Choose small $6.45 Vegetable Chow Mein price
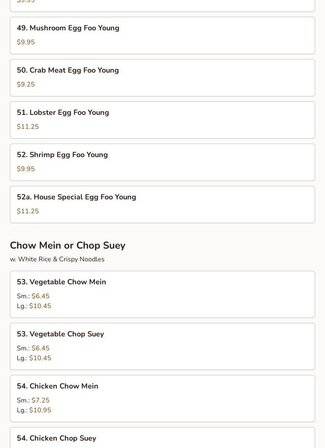 pyautogui.click(x=41, y=296)
